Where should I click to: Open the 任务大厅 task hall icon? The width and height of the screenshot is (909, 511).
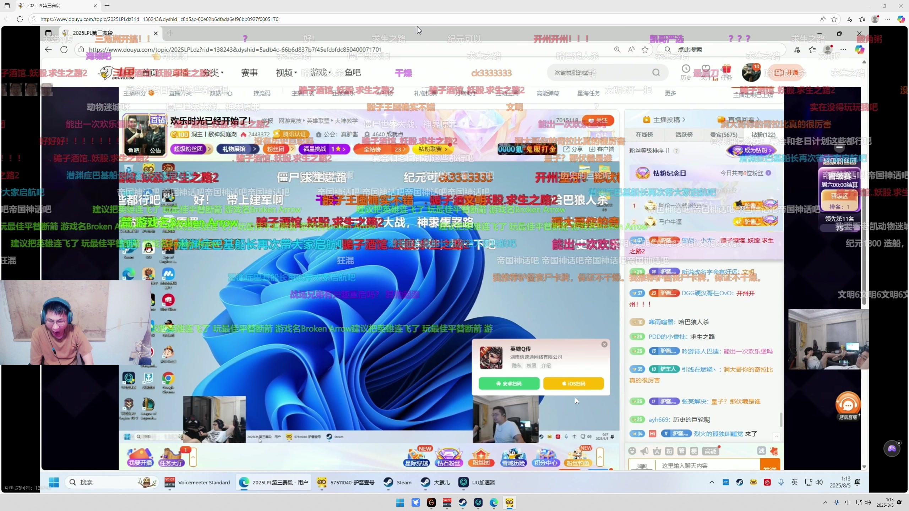point(171,457)
